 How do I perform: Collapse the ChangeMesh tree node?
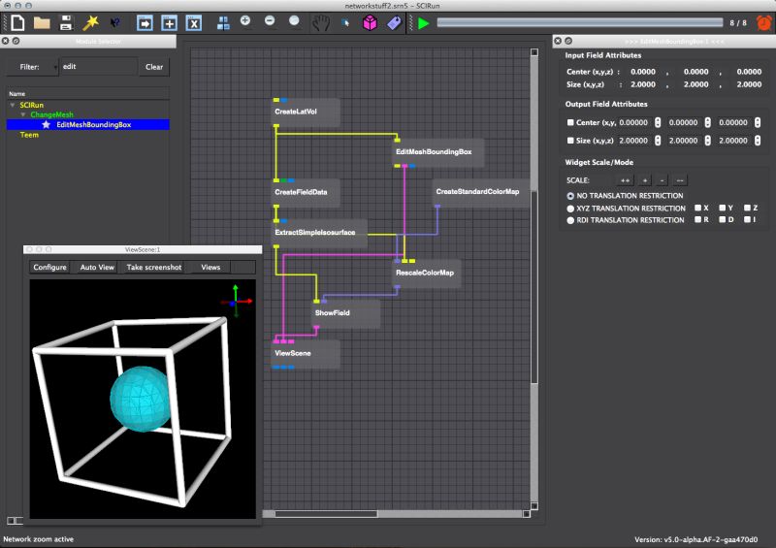click(x=22, y=114)
